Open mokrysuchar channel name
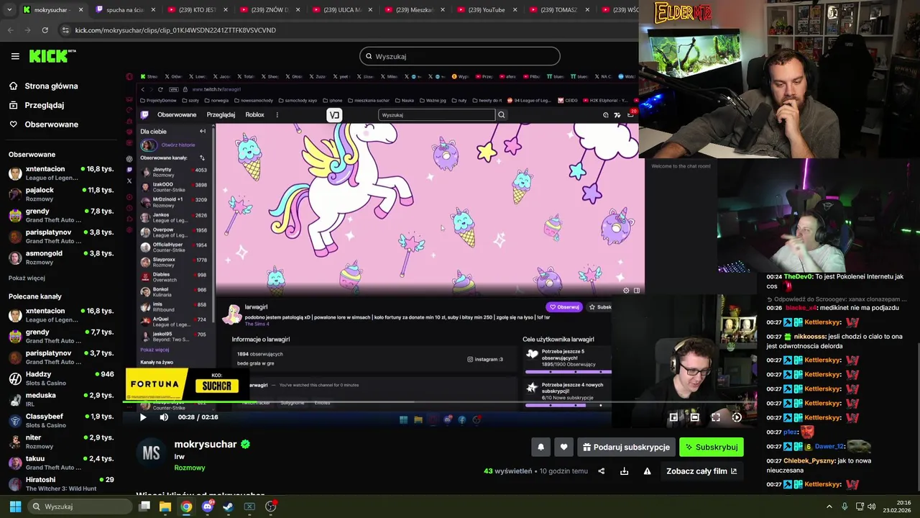Viewport: 920px width, 518px height. coord(206,444)
